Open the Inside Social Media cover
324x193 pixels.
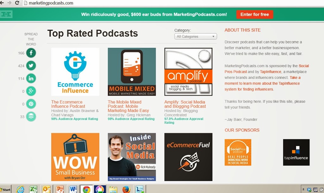click(x=132, y=157)
